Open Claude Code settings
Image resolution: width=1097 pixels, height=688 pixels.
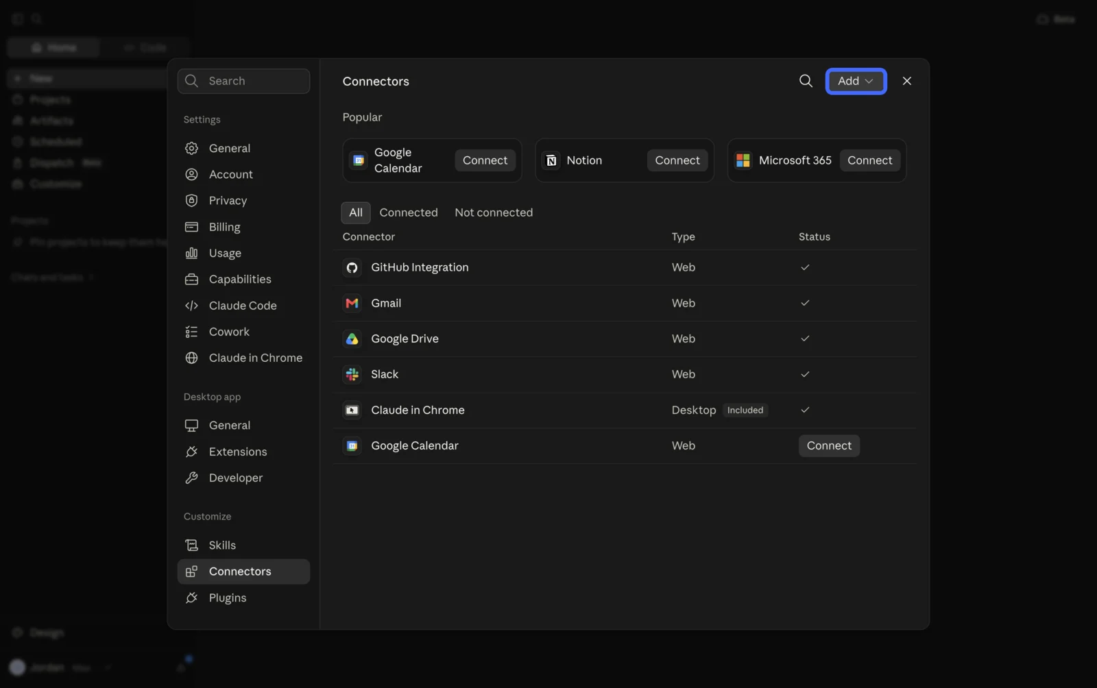pos(243,306)
